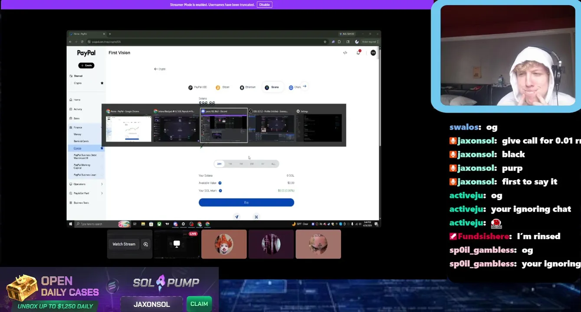The image size is (581, 312).
Task: Open a new Chrome tab
Action: click(110, 34)
